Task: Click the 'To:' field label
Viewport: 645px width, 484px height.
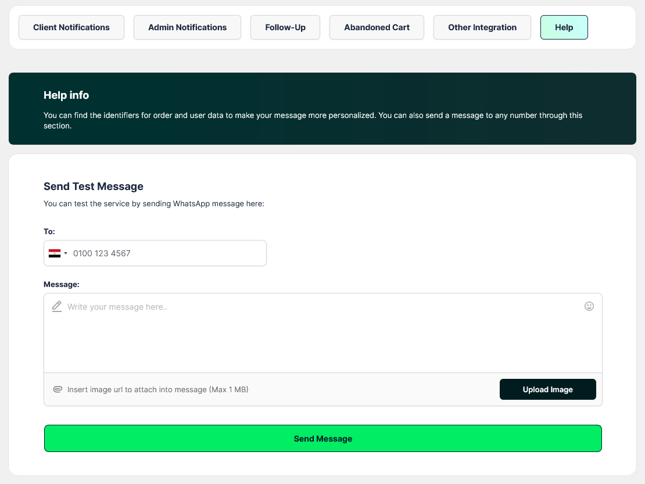Action: (49, 231)
